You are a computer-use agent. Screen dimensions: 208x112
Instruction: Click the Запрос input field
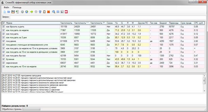(x=108, y=17)
